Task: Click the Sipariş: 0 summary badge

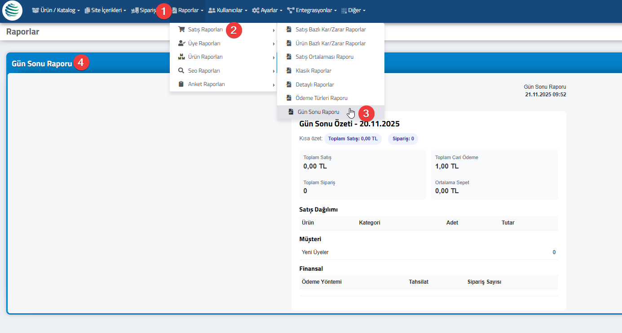Action: tap(403, 139)
